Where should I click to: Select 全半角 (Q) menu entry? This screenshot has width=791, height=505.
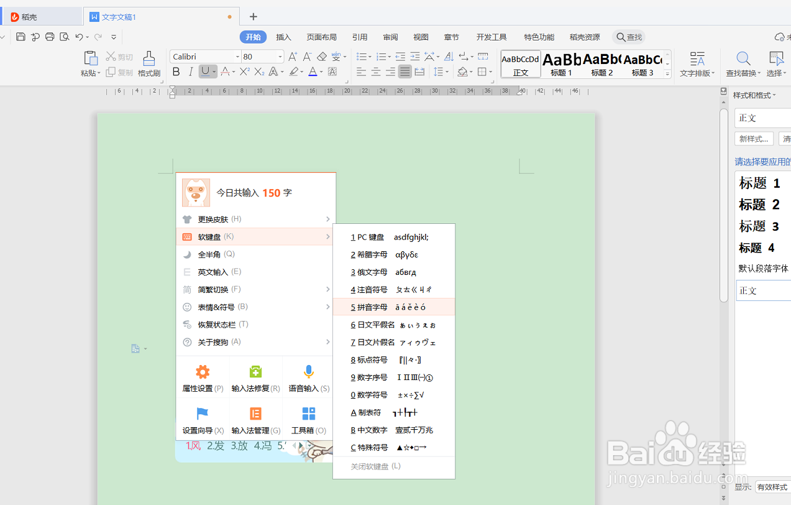[x=256, y=254]
